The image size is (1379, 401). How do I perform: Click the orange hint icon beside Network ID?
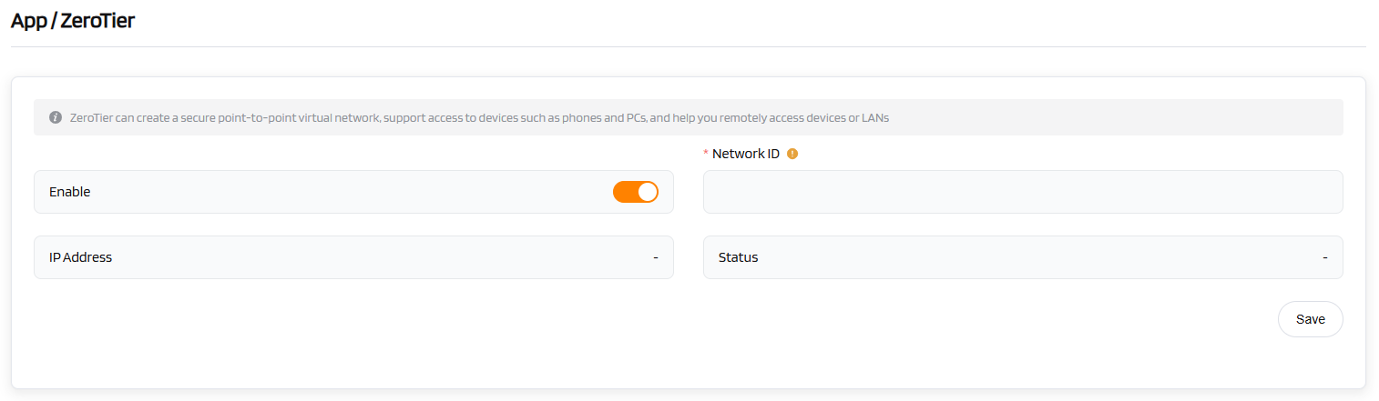coord(792,154)
